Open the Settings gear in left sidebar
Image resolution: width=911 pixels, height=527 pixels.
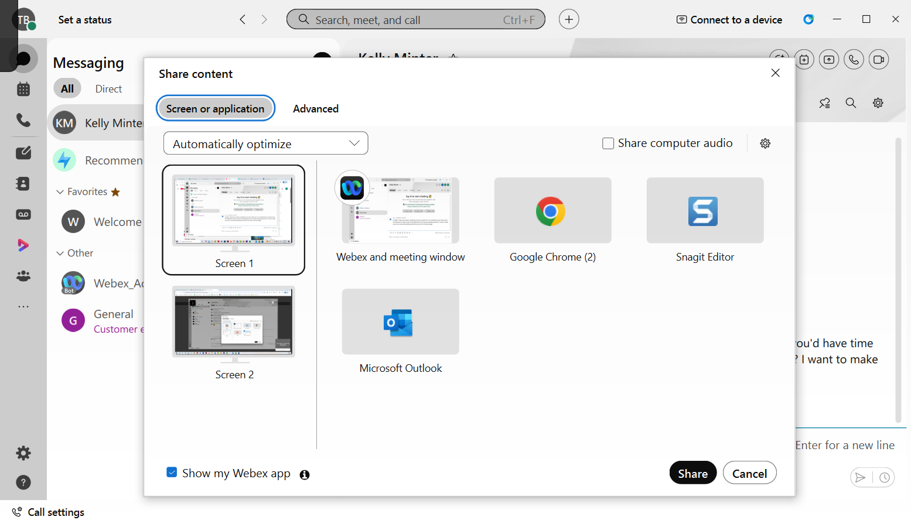tap(23, 453)
